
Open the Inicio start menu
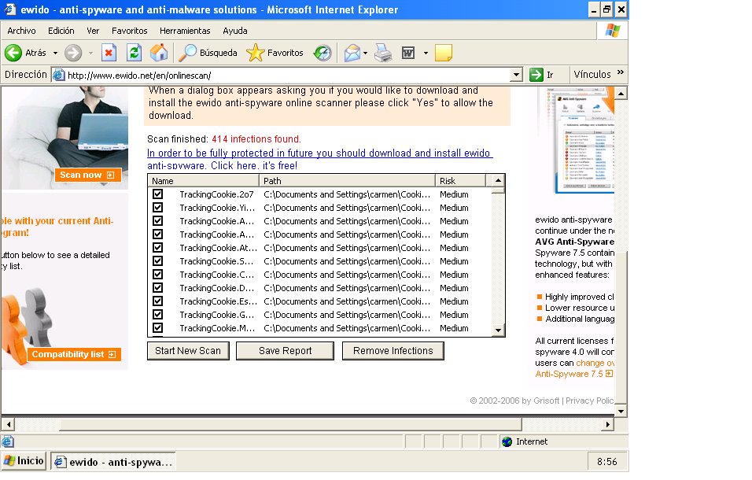click(x=24, y=461)
